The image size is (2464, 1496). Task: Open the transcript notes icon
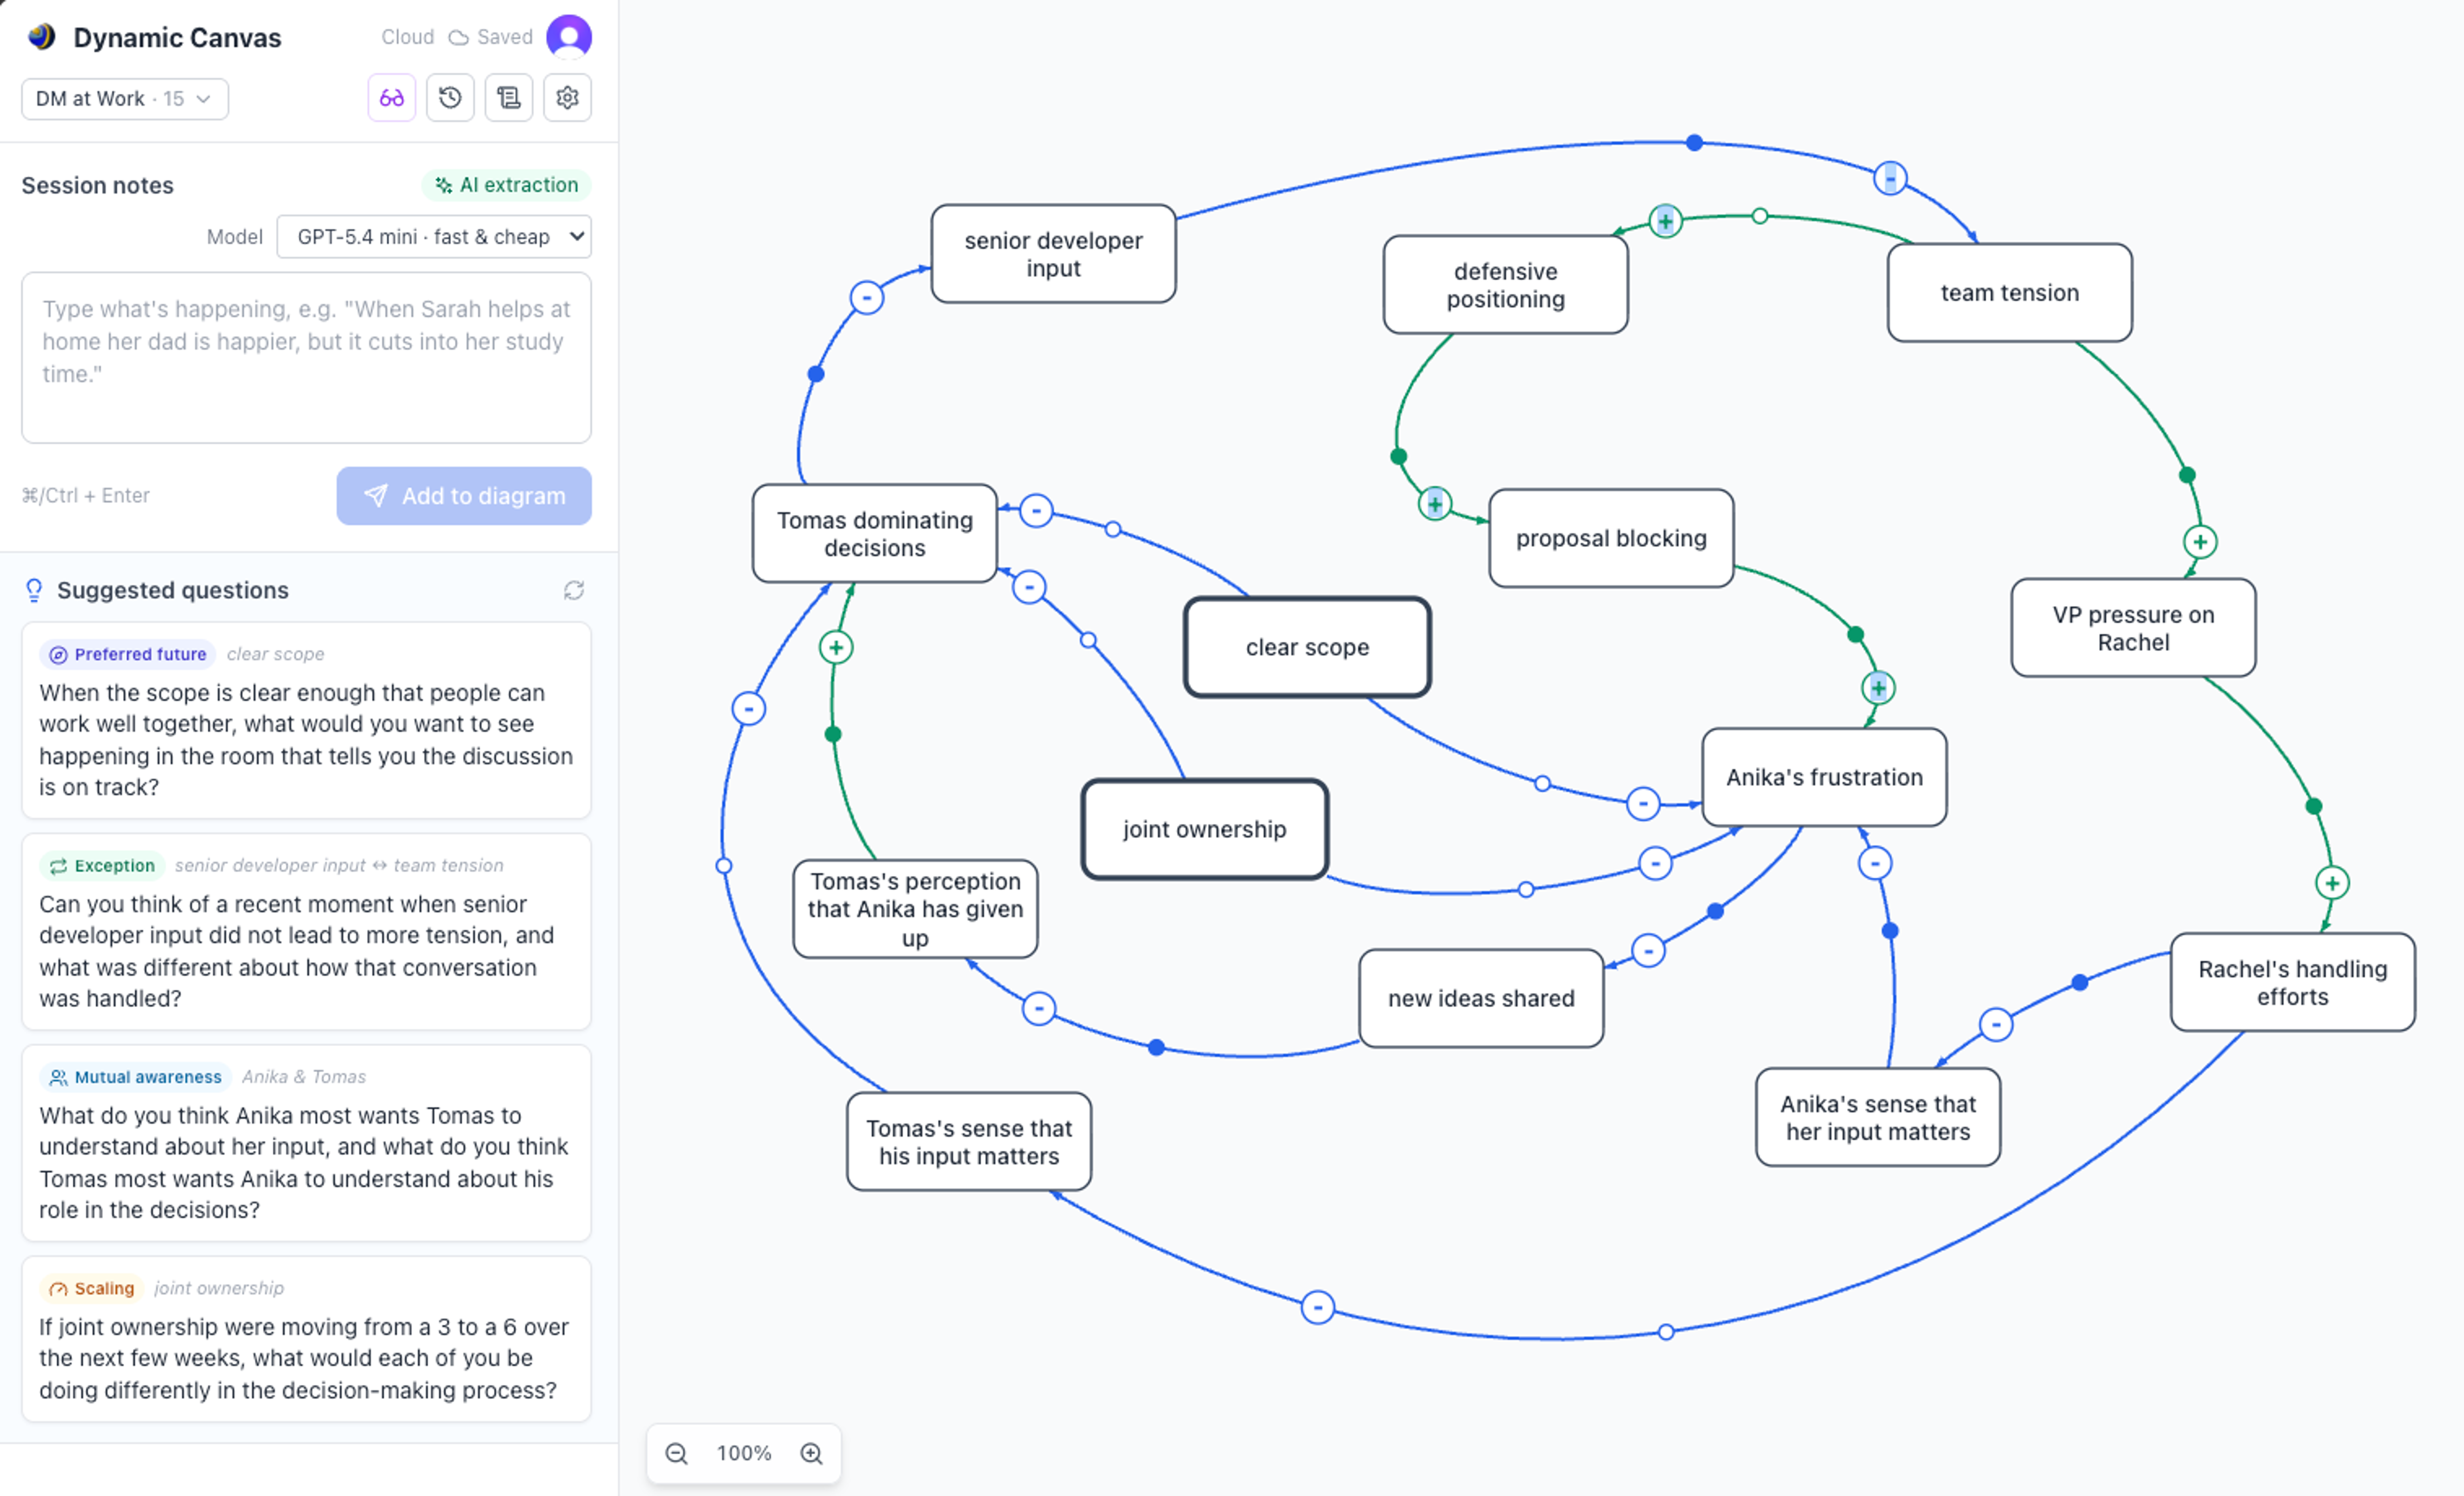pyautogui.click(x=509, y=98)
